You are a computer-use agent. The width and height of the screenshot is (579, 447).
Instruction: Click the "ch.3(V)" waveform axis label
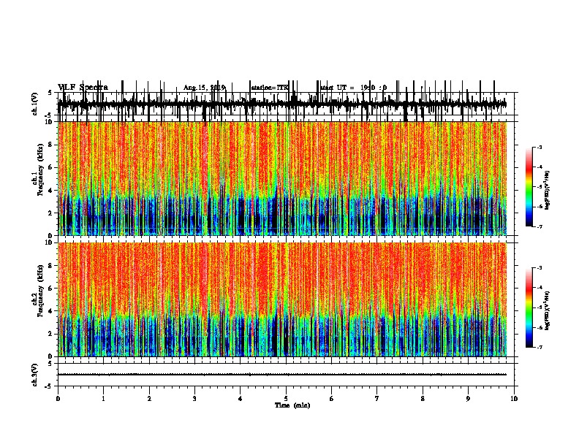pyautogui.click(x=34, y=375)
